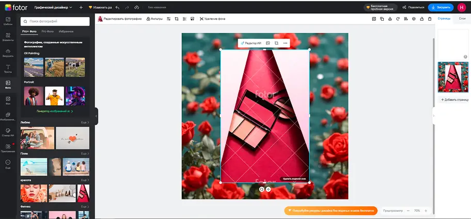Click the move handle below selected image
This screenshot has height=219, width=471.
(268, 189)
